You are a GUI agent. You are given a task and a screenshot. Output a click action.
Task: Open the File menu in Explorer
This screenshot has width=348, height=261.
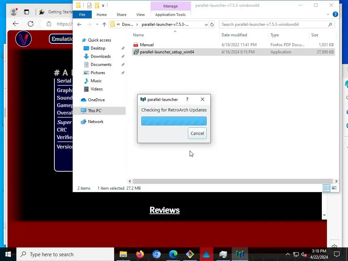[x=82, y=15]
